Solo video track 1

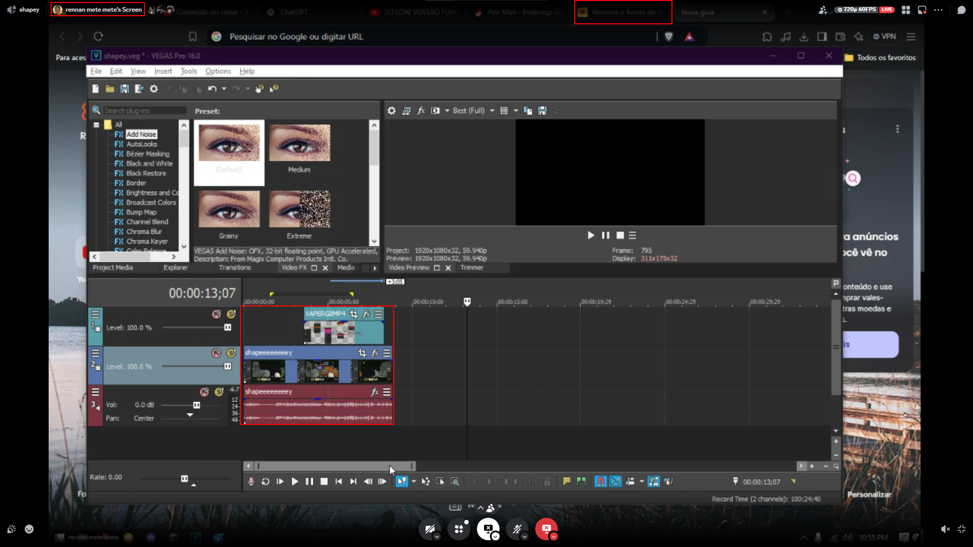pos(231,314)
